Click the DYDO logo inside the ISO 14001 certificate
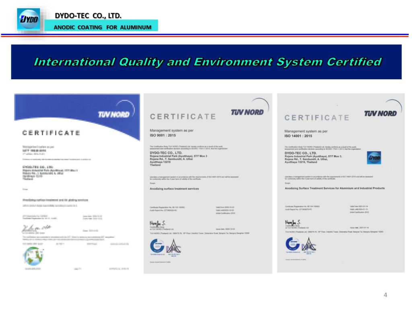This screenshot has height=309, width=412. (x=374, y=158)
